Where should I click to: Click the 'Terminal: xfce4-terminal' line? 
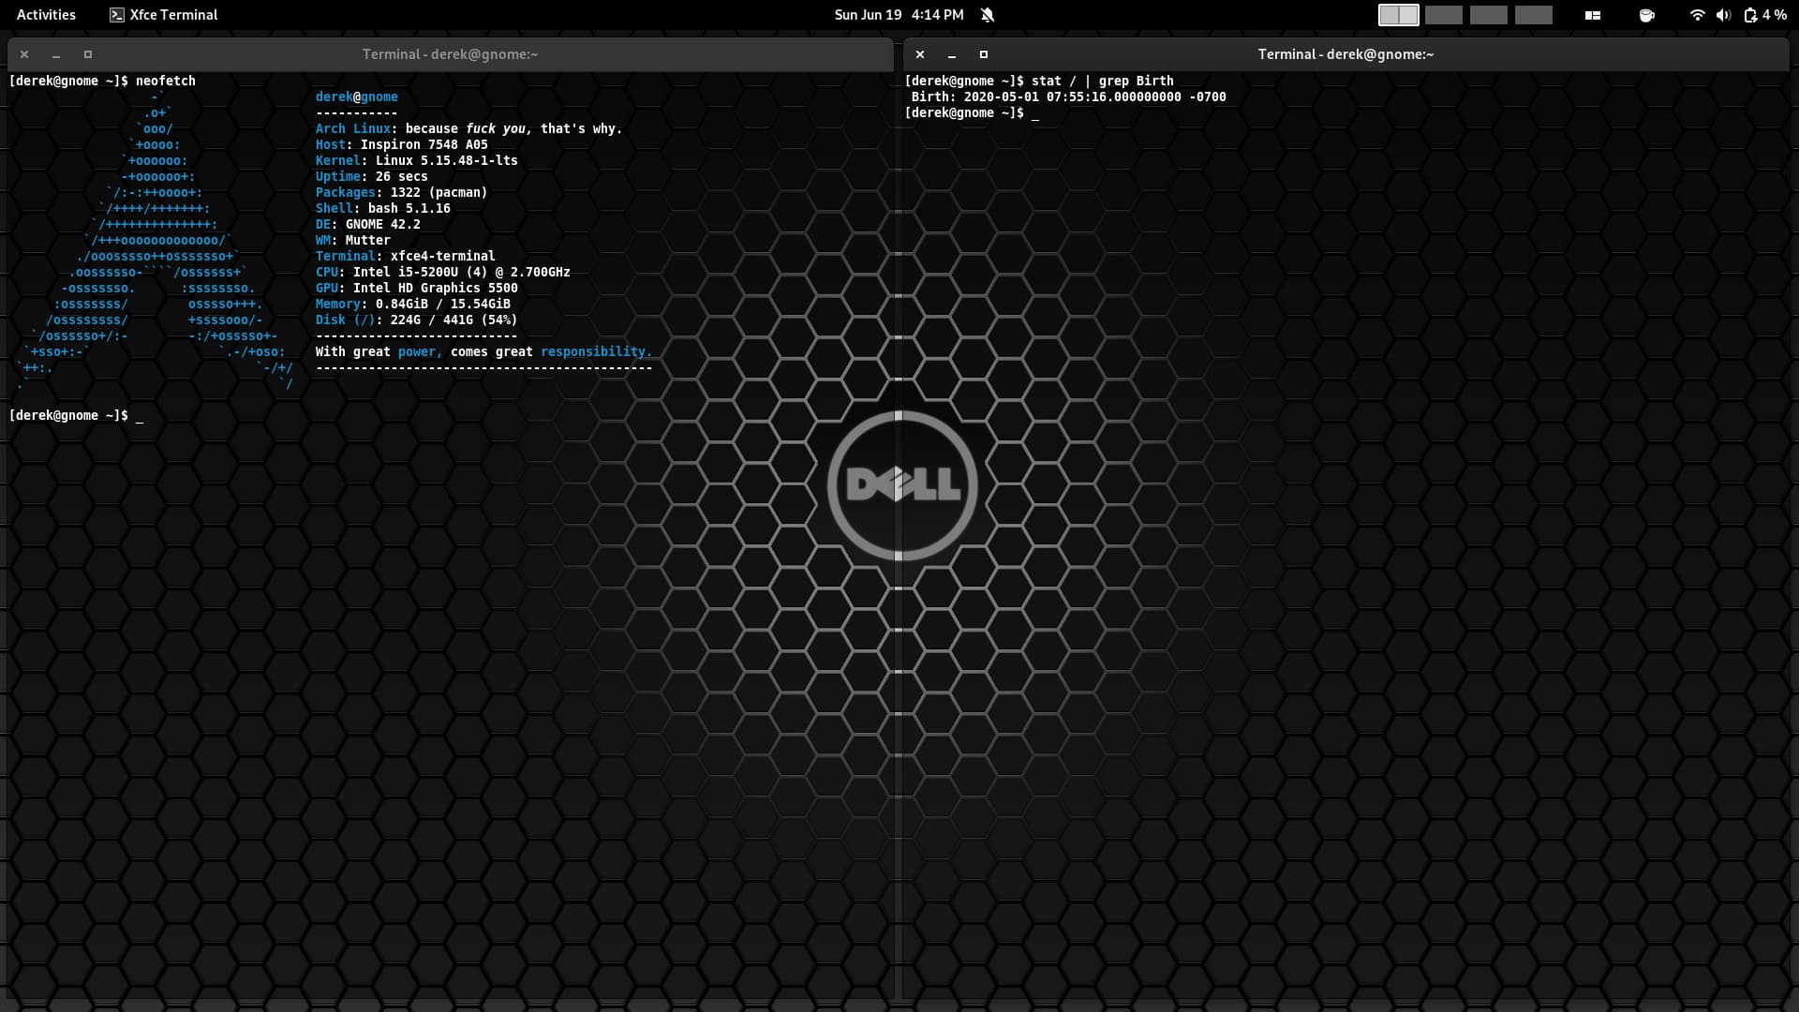coord(405,256)
